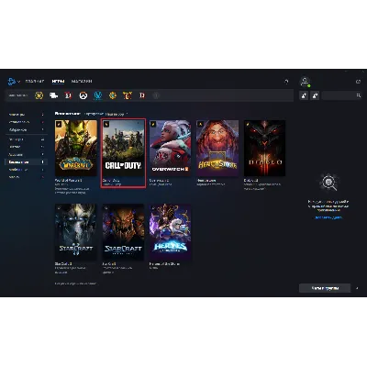Open the Diablo III game card

coord(264,148)
